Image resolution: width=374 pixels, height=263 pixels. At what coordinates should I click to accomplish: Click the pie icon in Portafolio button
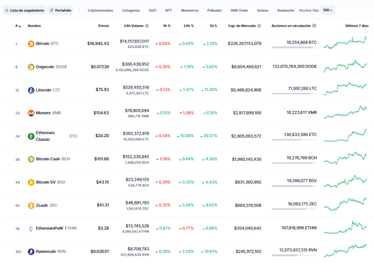point(52,10)
